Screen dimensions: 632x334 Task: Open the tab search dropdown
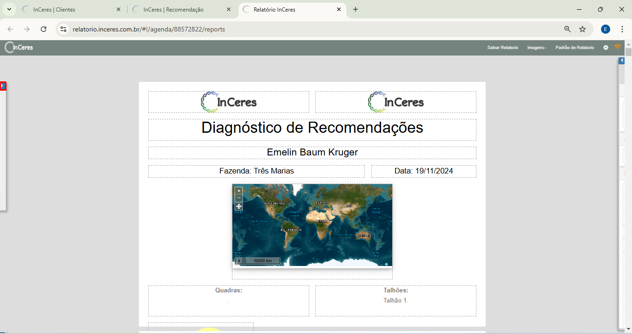tap(9, 9)
